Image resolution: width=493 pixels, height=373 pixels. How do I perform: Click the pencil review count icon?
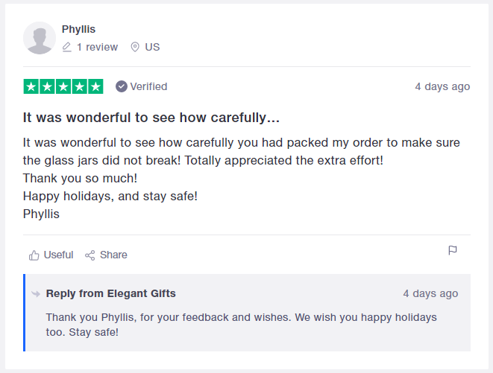[x=67, y=47]
